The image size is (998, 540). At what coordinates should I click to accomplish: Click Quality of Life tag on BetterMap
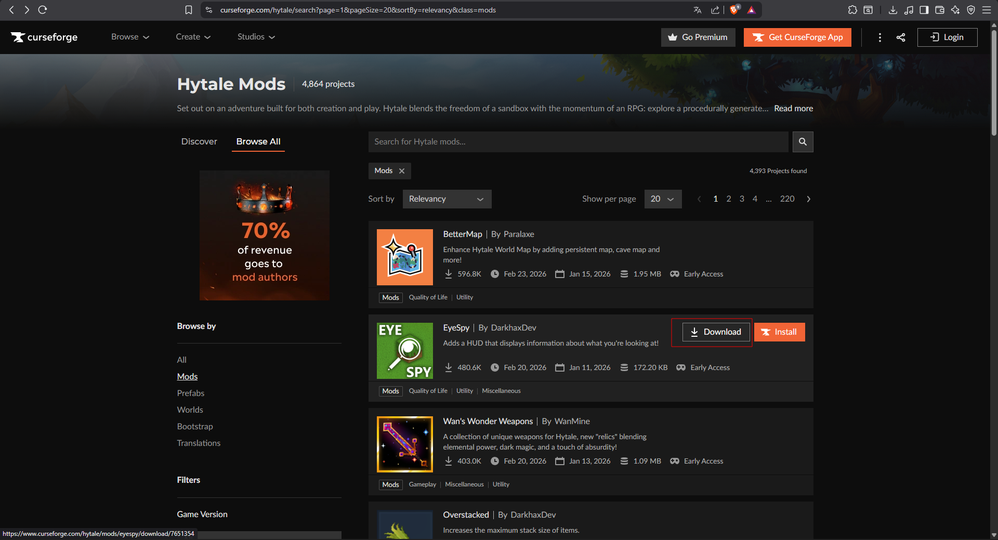428,297
